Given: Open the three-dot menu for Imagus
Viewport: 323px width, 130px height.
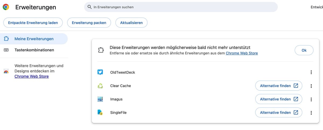Looking at the screenshot, I should [x=311, y=99].
